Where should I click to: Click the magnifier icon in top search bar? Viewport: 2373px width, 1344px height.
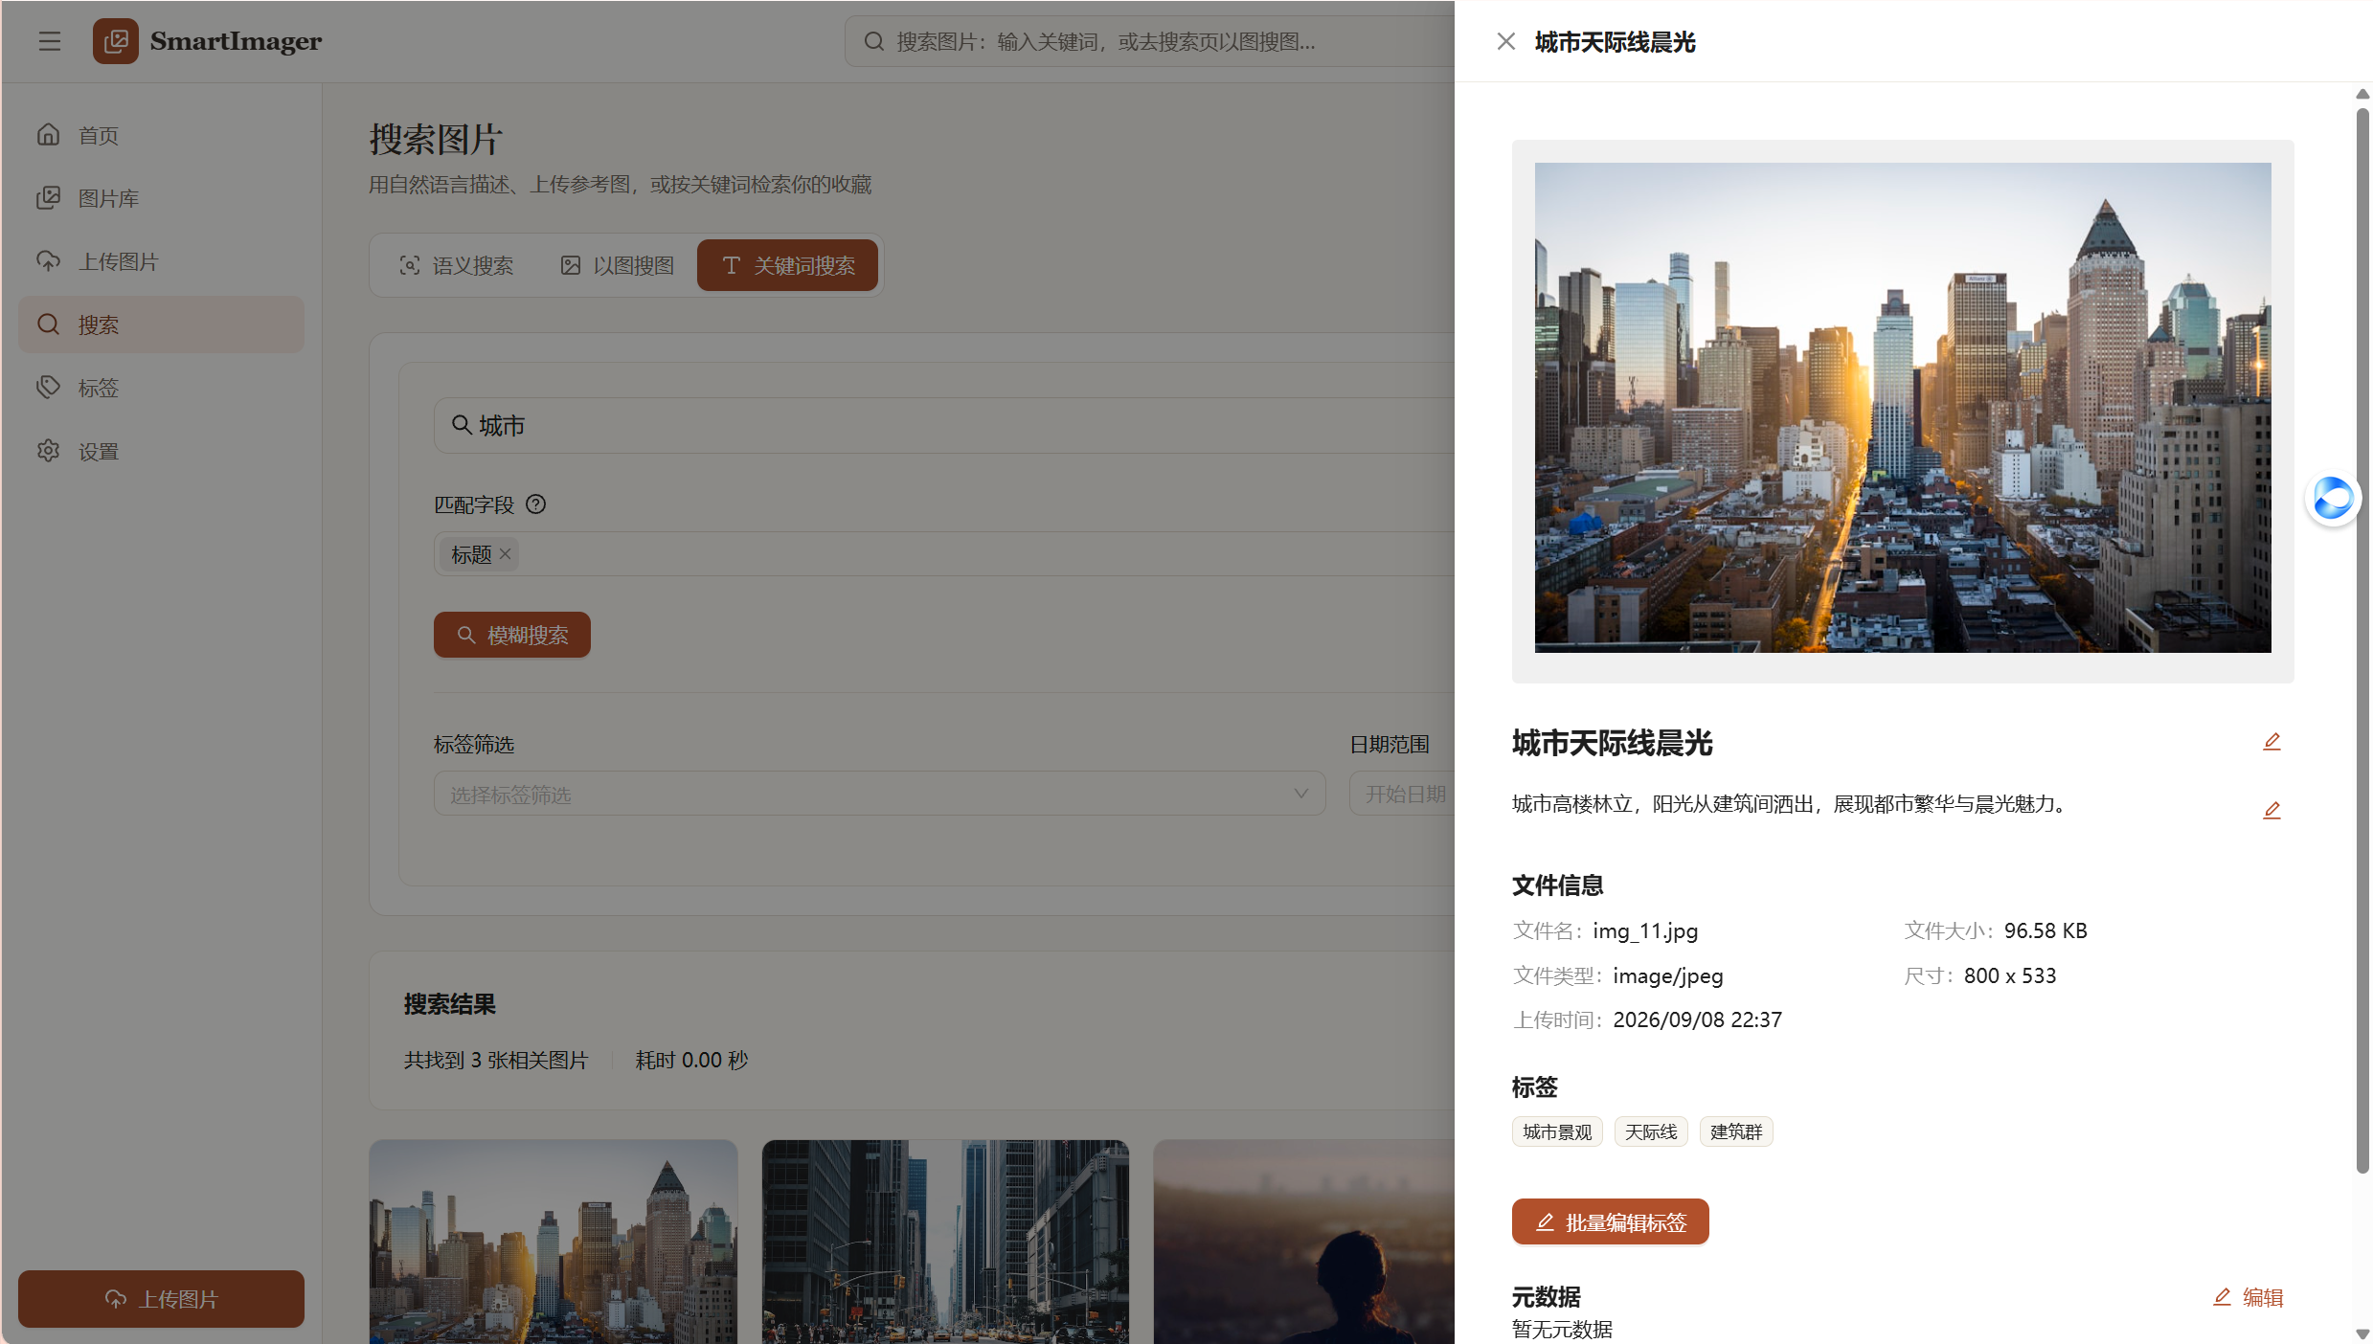[873, 41]
